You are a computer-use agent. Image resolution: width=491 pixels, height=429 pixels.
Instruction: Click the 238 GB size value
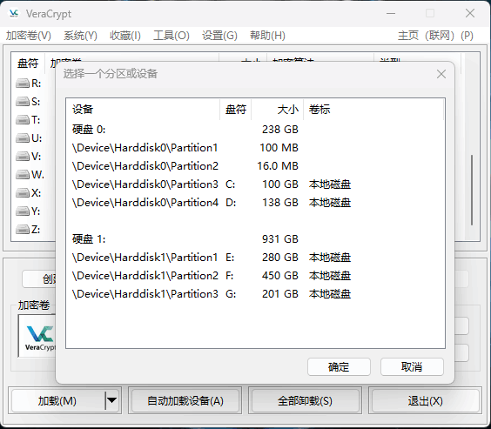click(x=280, y=130)
